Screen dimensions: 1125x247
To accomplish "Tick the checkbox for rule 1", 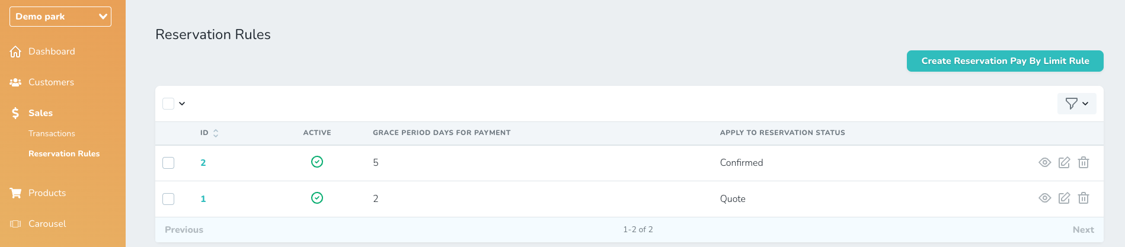I will pos(168,199).
